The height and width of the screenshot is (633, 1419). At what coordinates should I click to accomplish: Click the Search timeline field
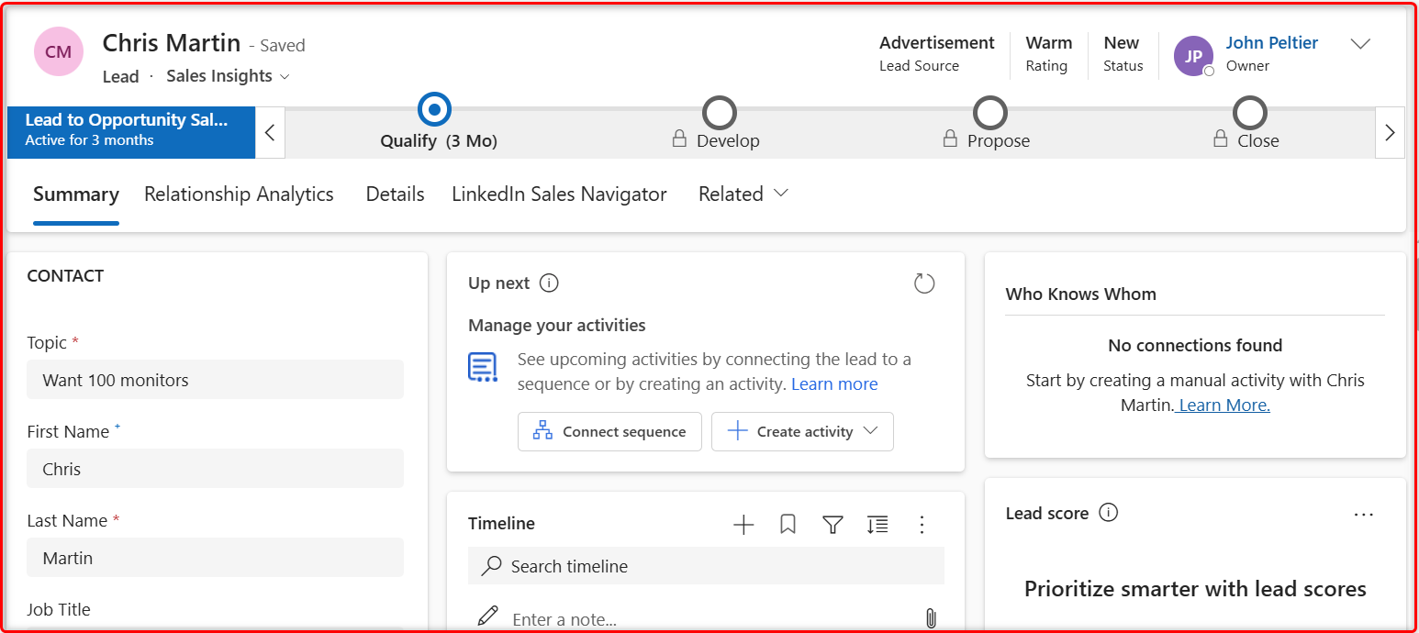click(706, 566)
